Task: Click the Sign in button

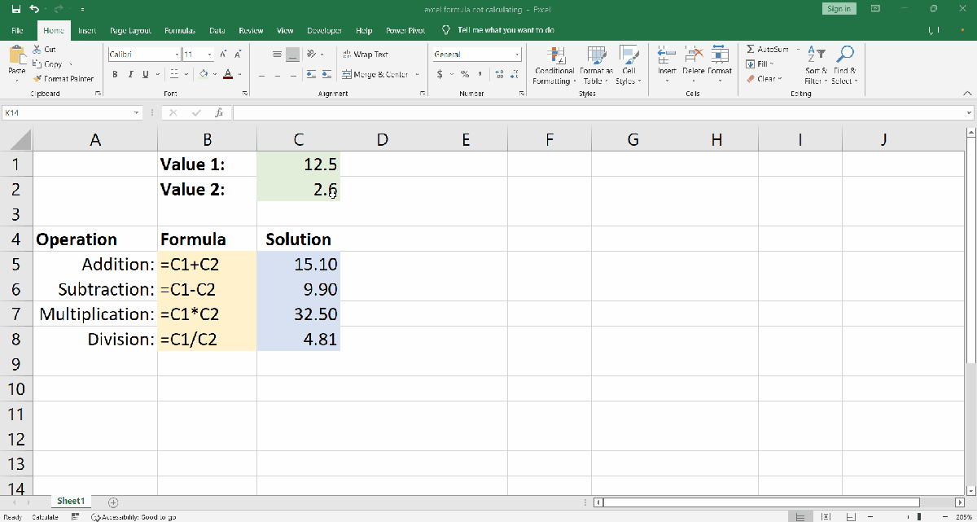Action: pyautogui.click(x=839, y=9)
